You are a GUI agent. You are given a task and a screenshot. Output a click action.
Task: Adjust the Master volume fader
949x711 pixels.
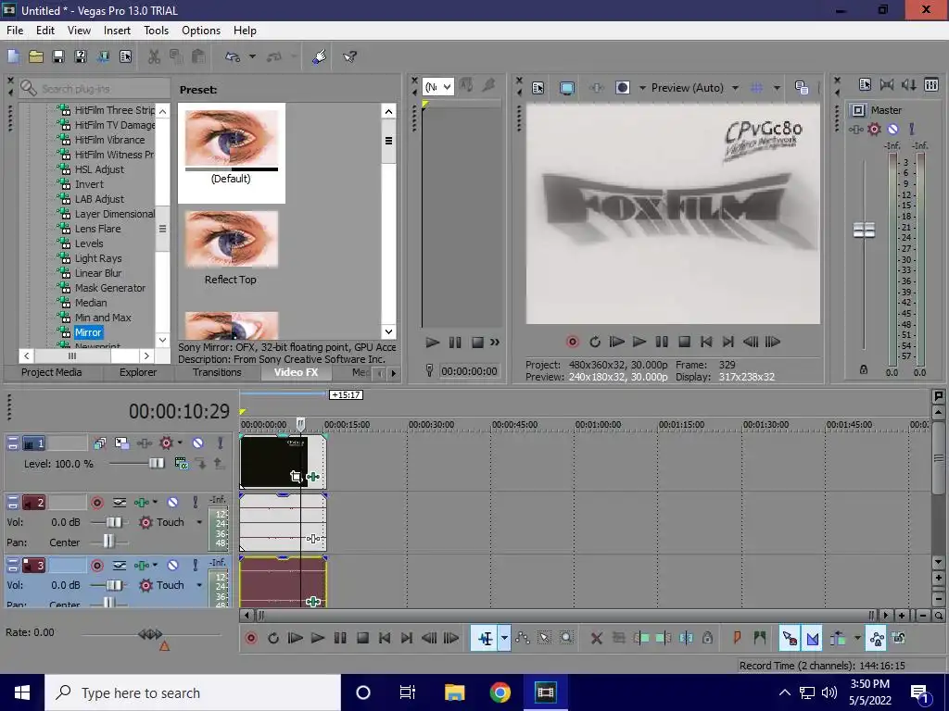click(x=864, y=230)
